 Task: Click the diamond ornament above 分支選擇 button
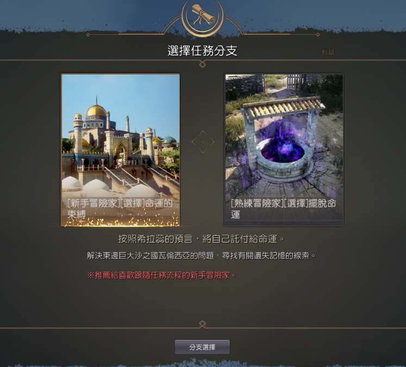click(203, 324)
